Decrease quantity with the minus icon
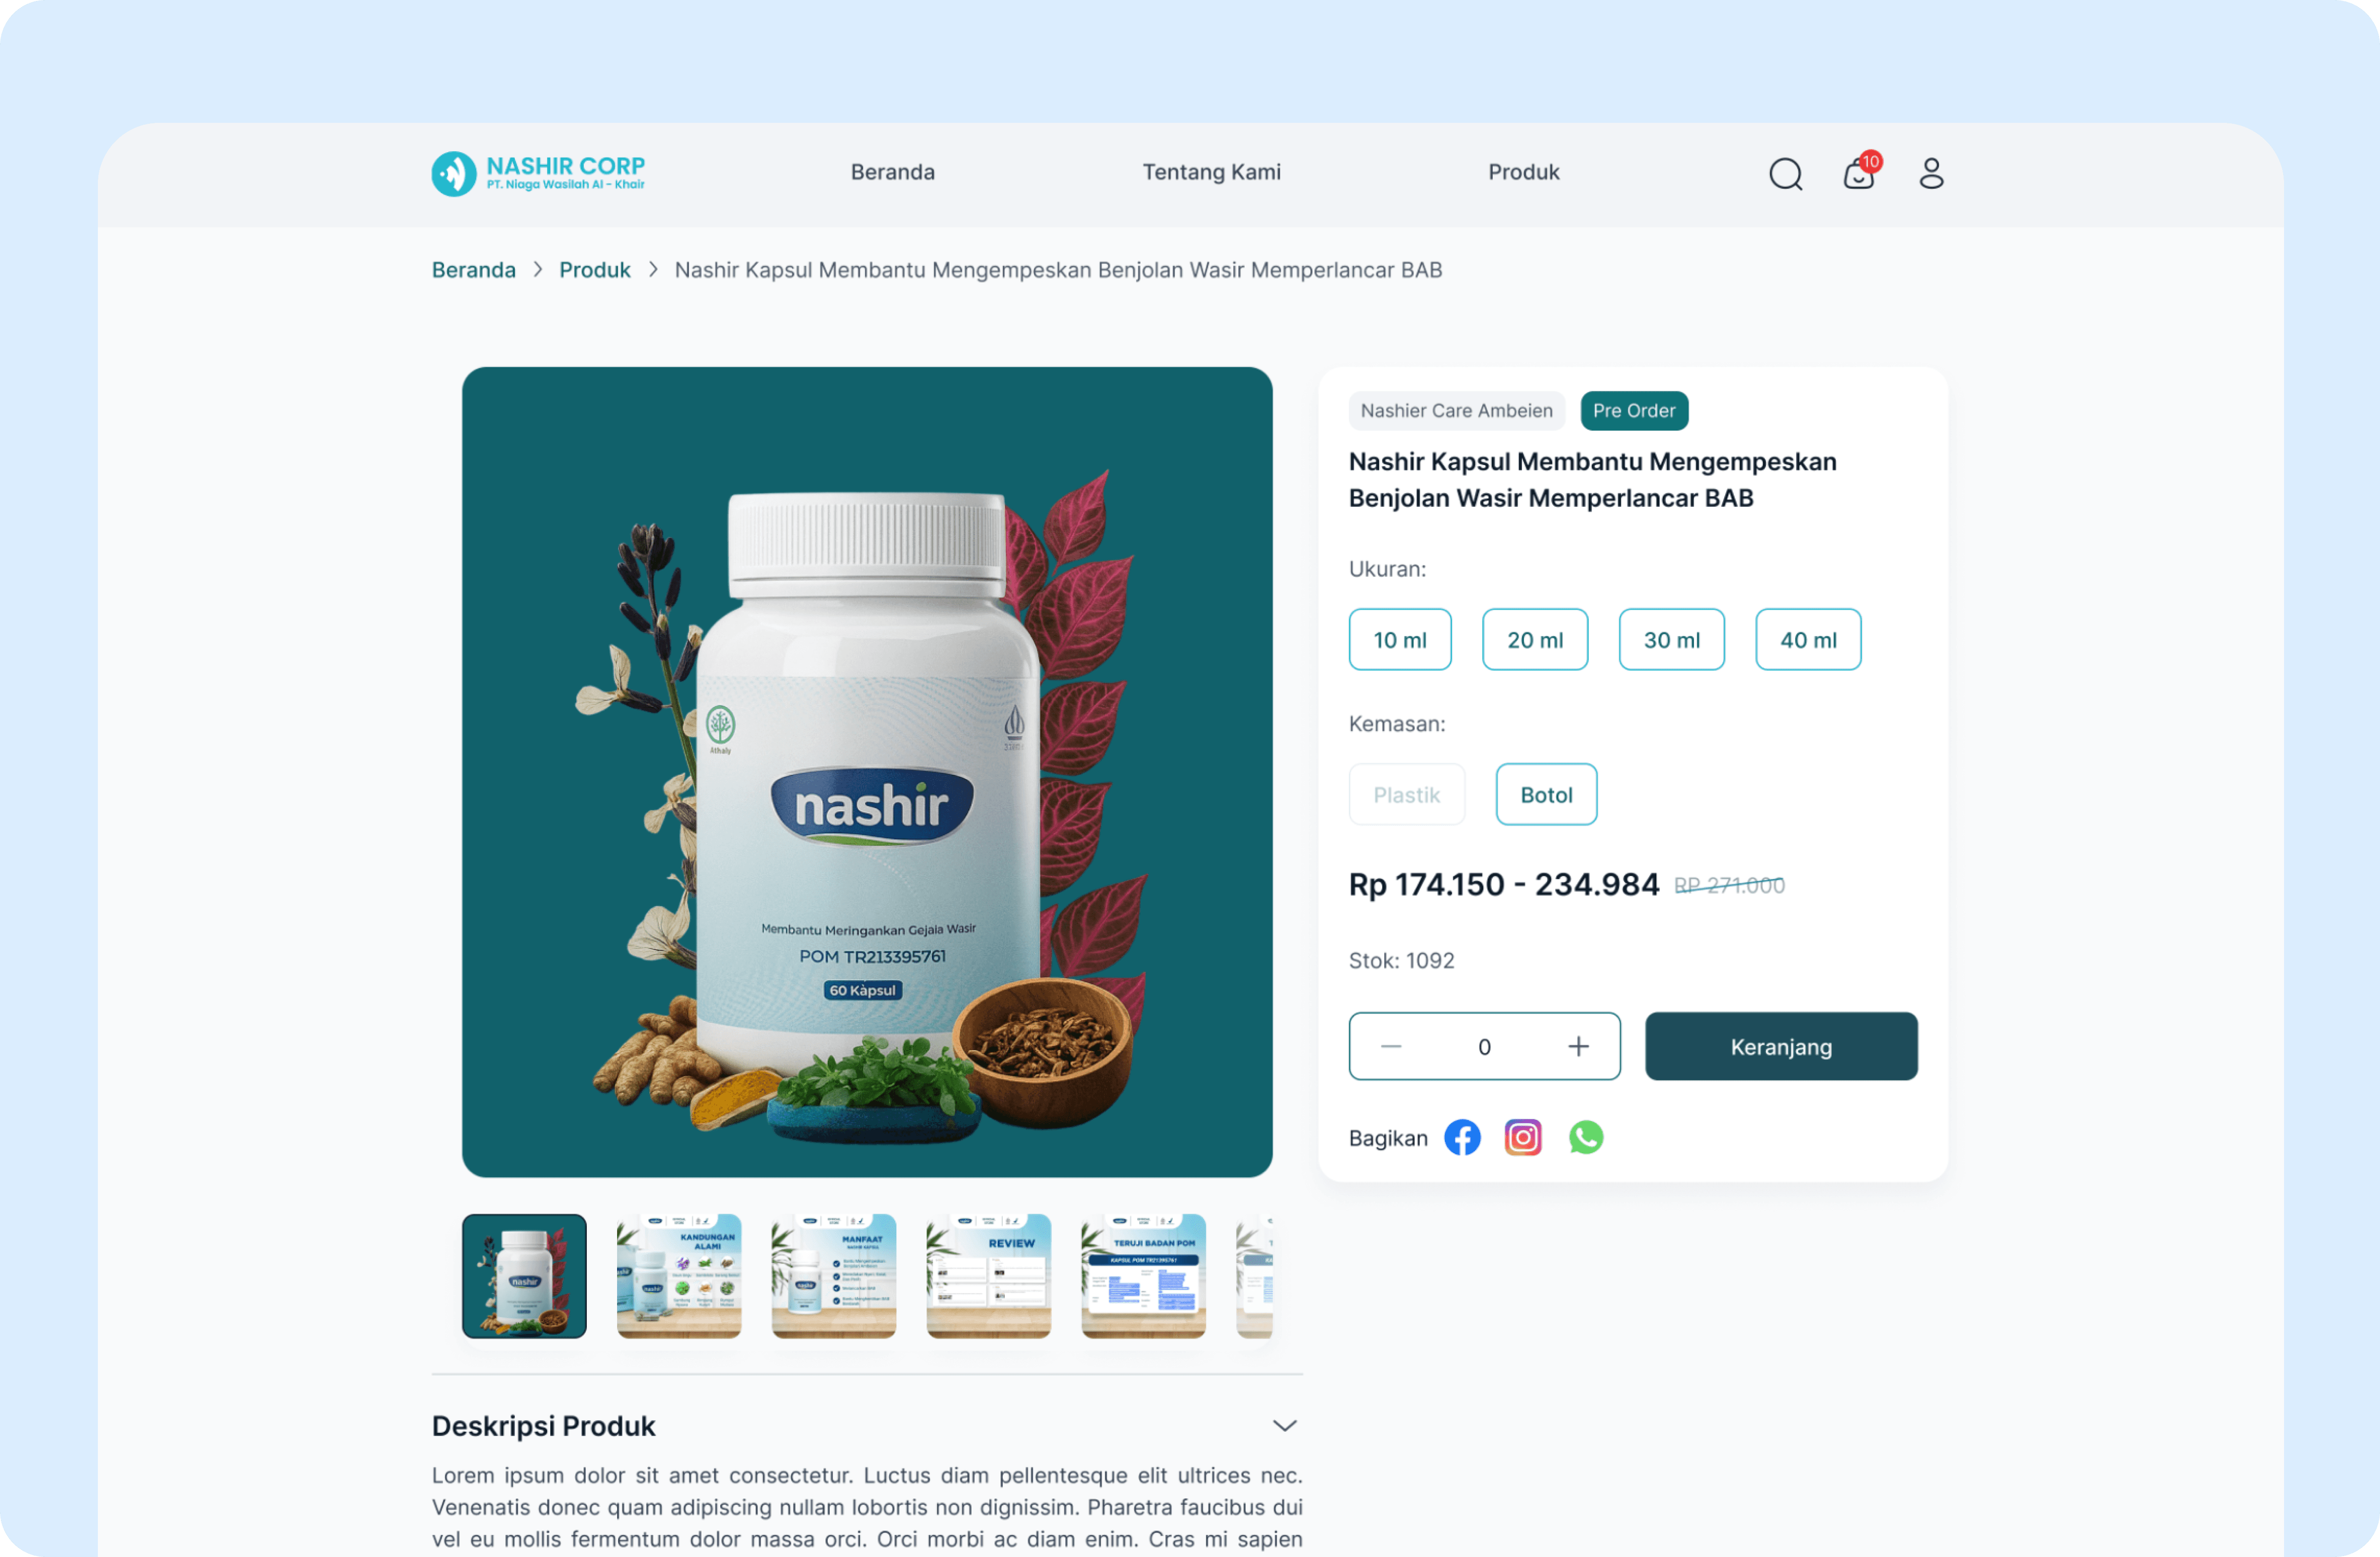 tap(1391, 1047)
